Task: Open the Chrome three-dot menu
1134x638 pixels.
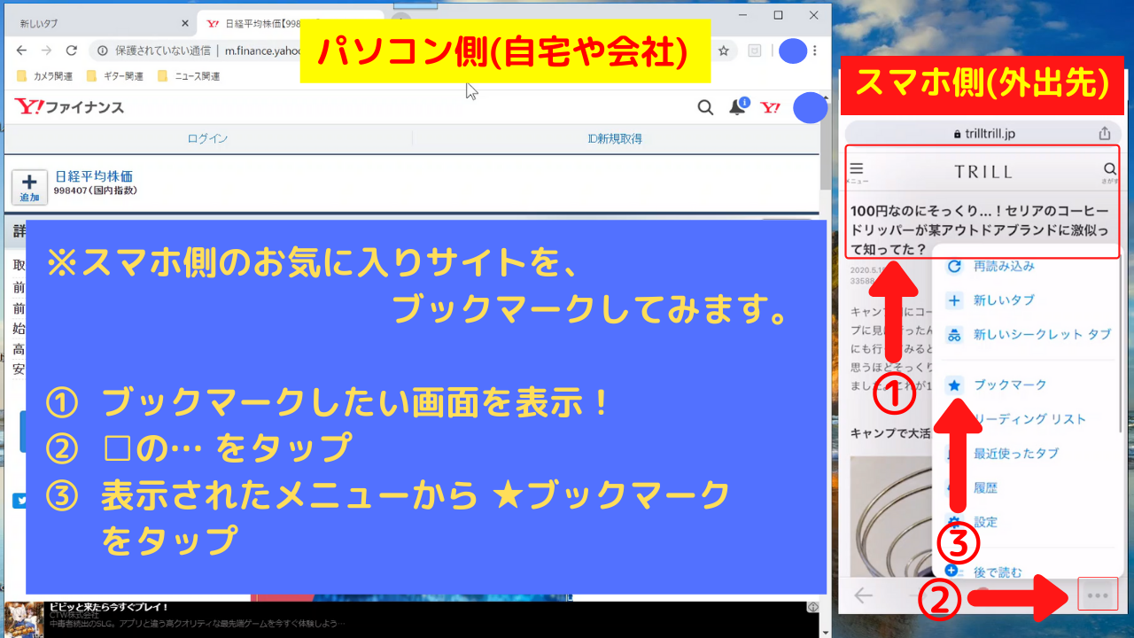Action: point(815,51)
